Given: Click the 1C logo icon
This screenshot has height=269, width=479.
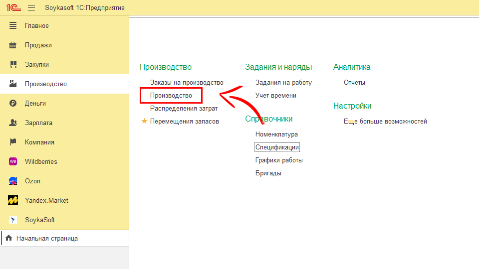Looking at the screenshot, I should click(12, 7).
